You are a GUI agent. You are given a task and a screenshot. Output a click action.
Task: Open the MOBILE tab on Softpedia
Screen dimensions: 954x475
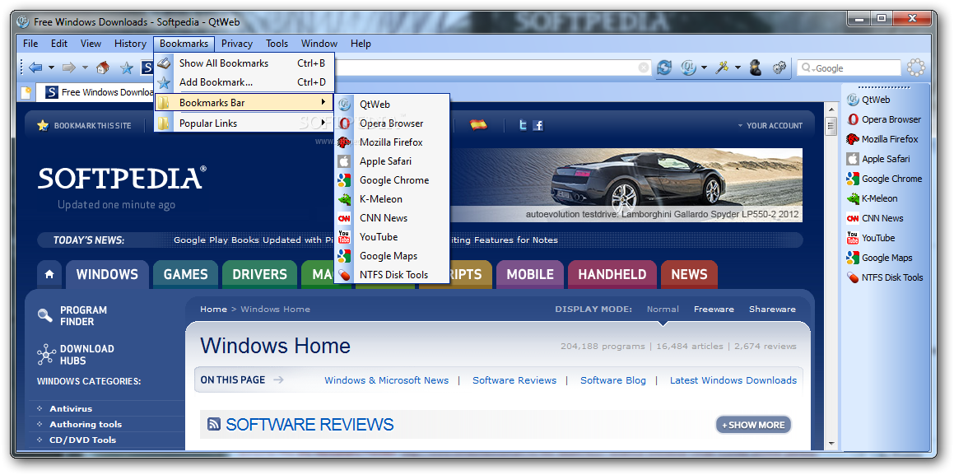[530, 274]
